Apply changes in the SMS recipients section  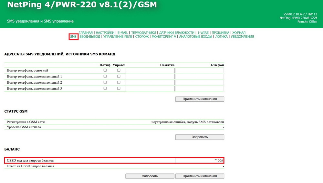coord(199,99)
